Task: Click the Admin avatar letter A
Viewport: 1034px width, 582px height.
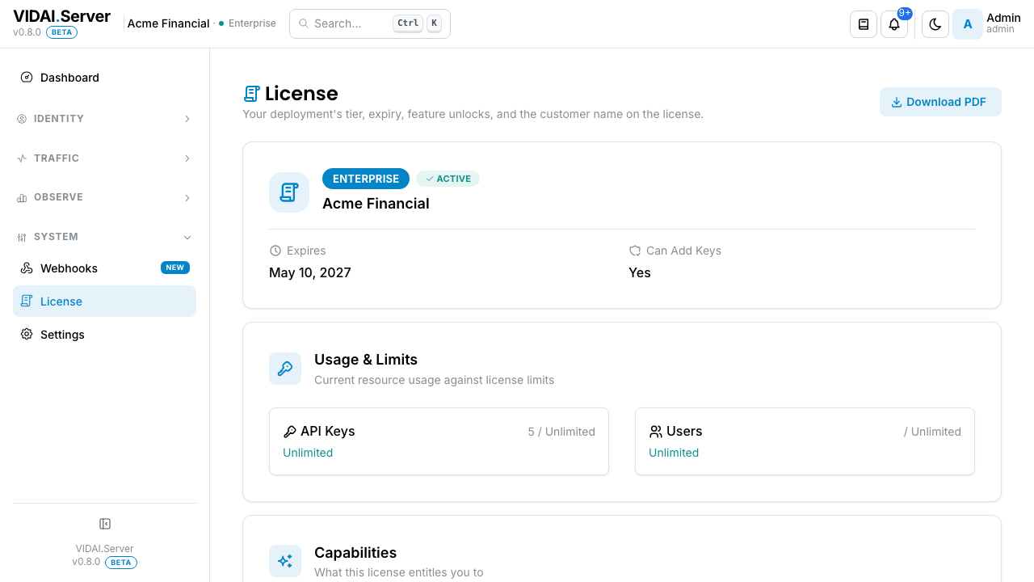Action: coord(968,24)
